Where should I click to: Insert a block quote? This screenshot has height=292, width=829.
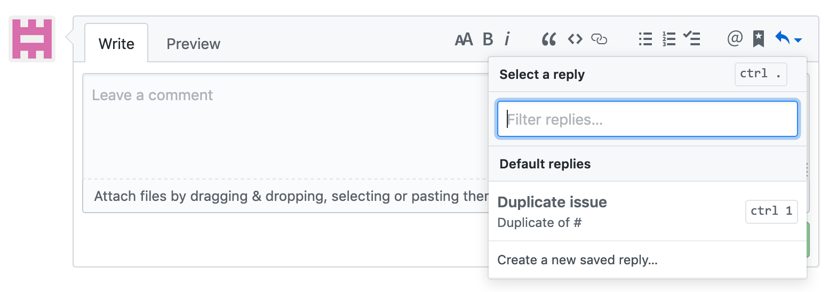click(x=548, y=39)
